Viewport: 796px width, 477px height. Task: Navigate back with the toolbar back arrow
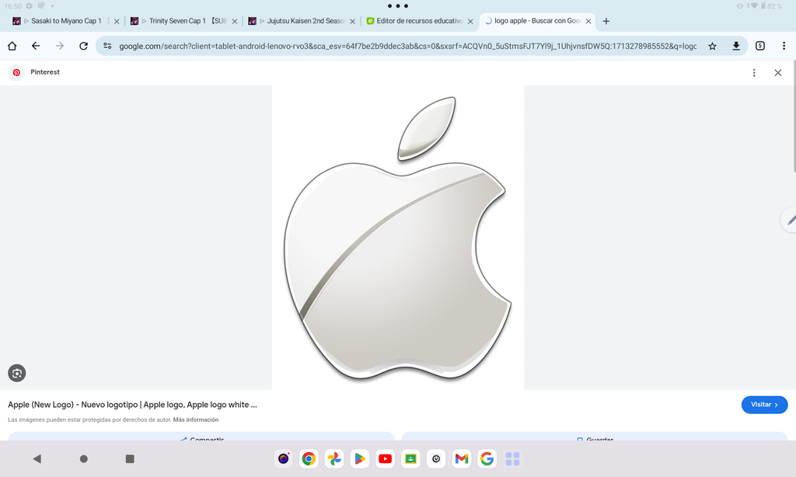point(36,46)
